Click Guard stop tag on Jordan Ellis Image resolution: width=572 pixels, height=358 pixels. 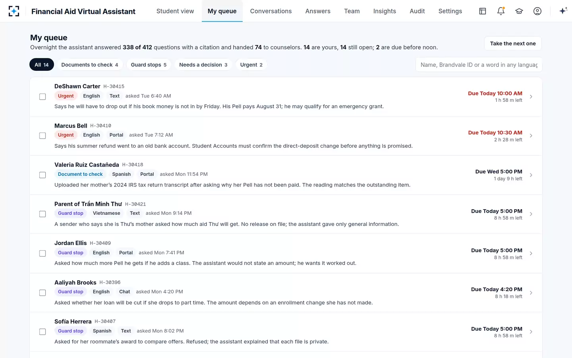click(x=71, y=253)
